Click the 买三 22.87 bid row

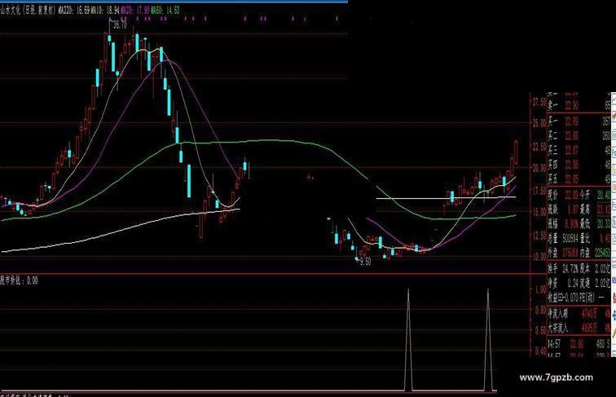click(x=579, y=150)
